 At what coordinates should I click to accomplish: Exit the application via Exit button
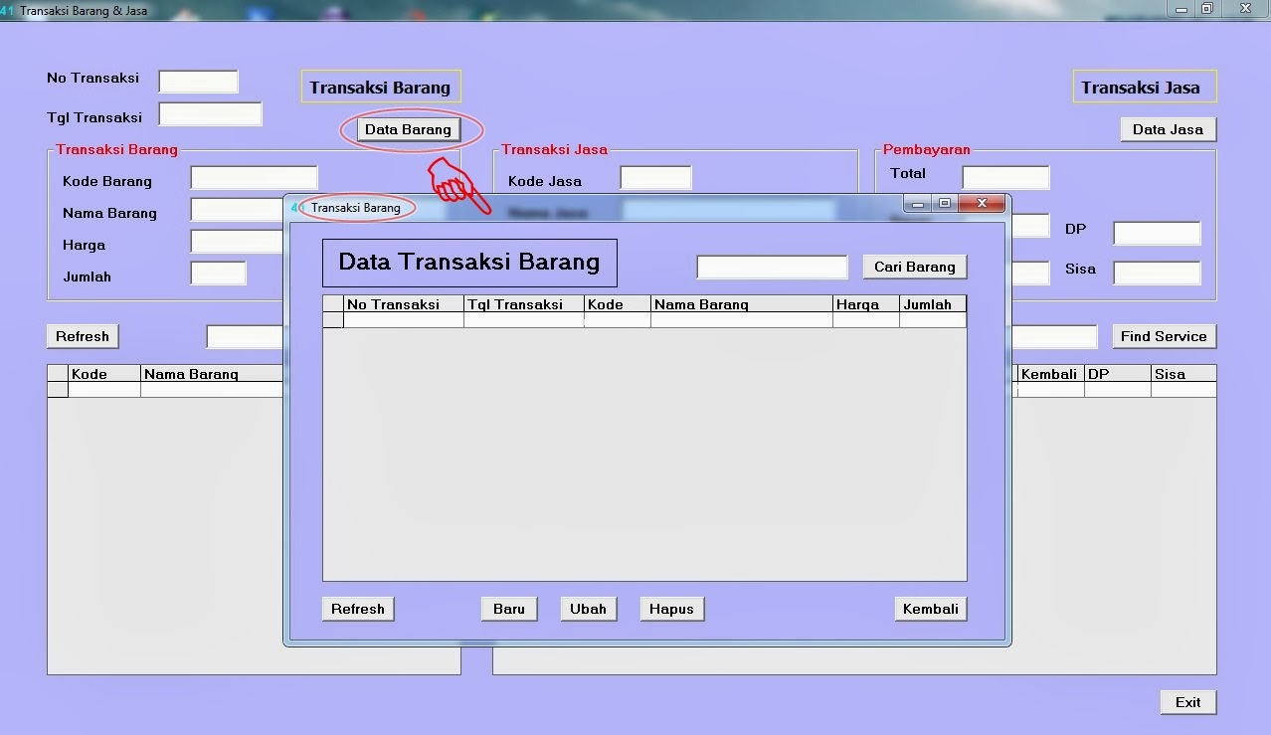(x=1186, y=702)
